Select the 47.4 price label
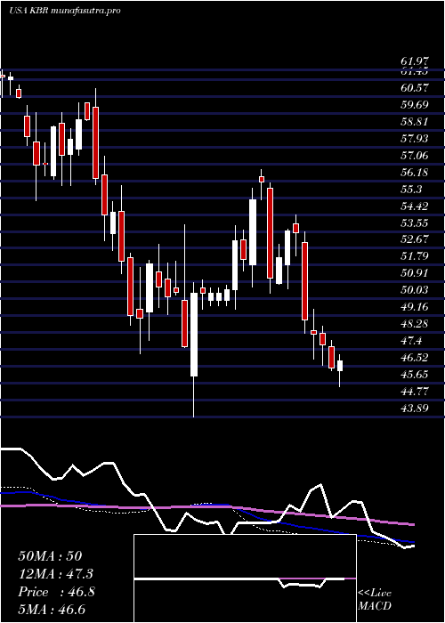 click(411, 341)
